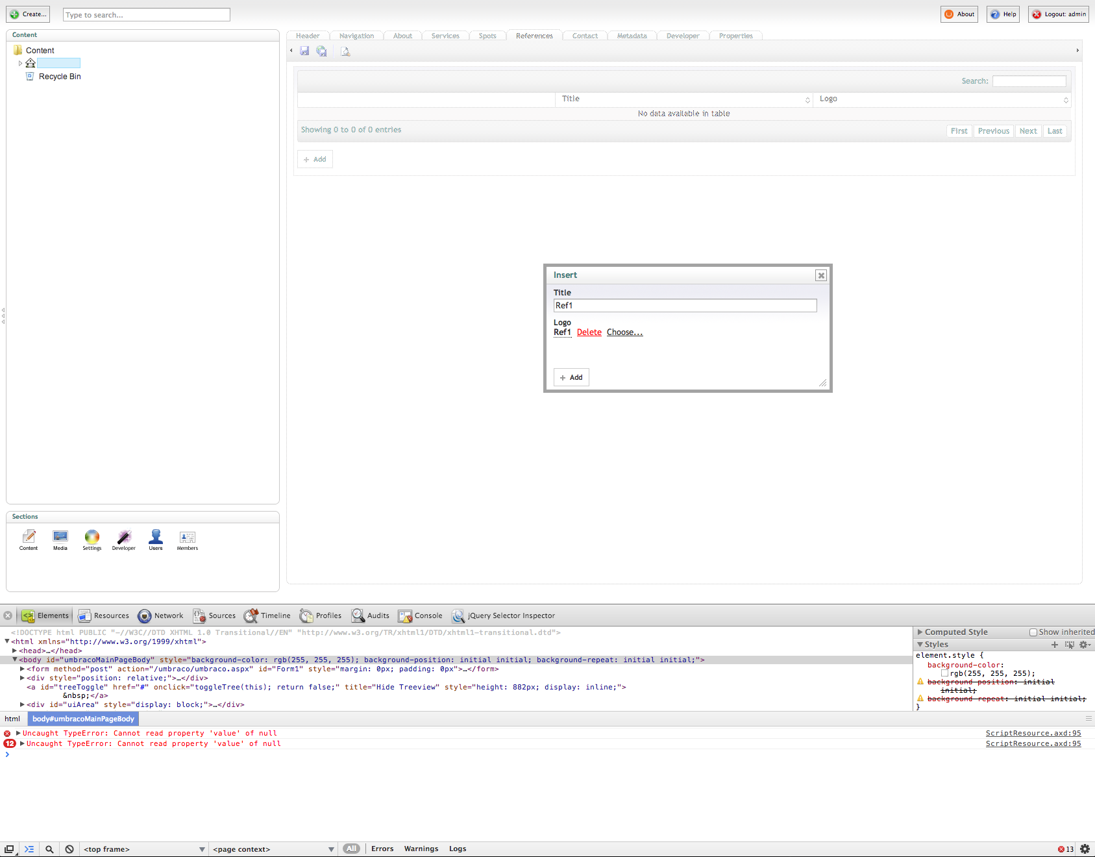Open the Profiles panel in dev tools
Image resolution: width=1095 pixels, height=857 pixels.
click(x=321, y=615)
